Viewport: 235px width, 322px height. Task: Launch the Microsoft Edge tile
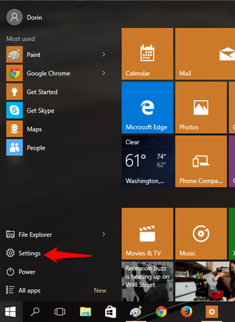pyautogui.click(x=148, y=108)
